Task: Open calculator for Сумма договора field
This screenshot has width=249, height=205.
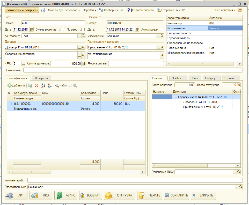Action: click(x=83, y=64)
